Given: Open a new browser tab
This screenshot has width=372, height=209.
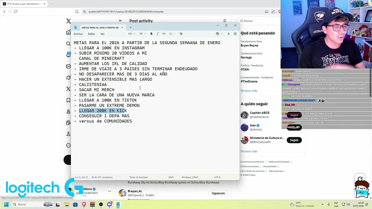Looking at the screenshot, I should click(x=51, y=4).
